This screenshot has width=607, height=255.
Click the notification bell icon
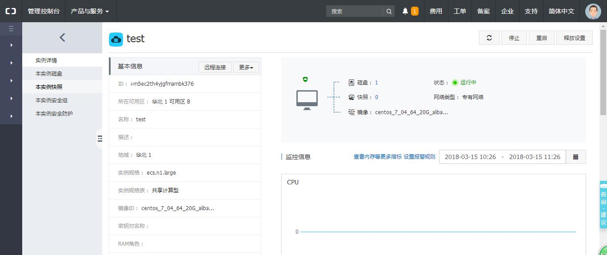point(405,11)
